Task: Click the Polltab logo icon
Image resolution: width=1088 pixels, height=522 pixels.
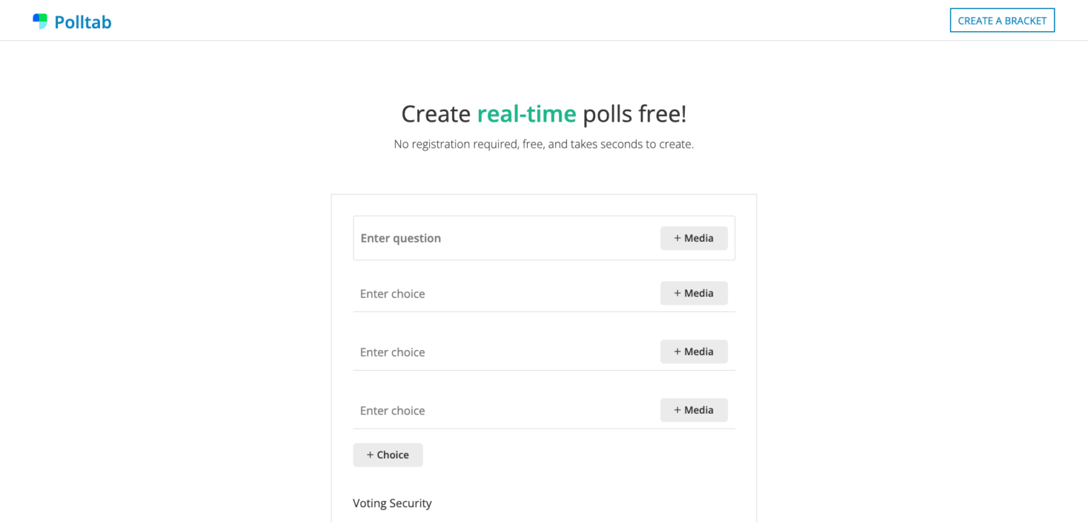Action: point(39,21)
